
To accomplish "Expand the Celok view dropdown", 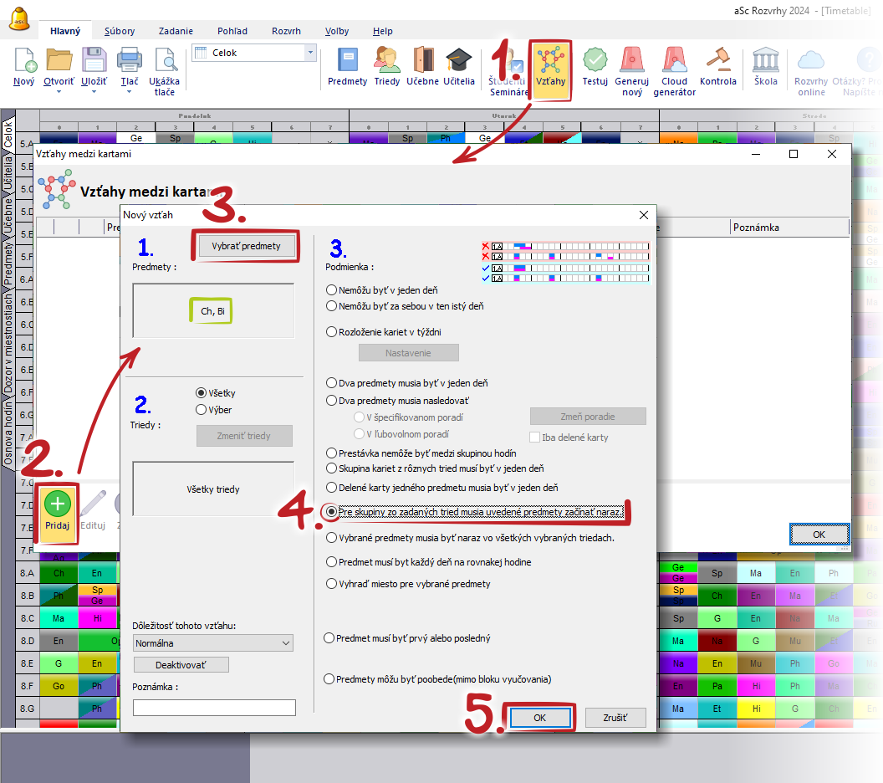I will click(x=309, y=53).
